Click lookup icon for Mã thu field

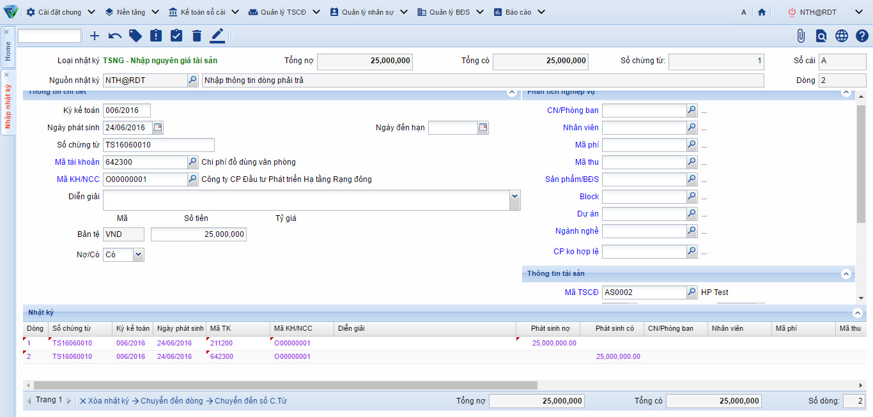pyautogui.click(x=692, y=162)
